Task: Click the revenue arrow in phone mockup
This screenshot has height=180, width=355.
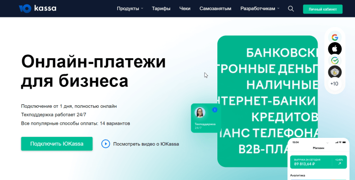Action: (x=339, y=164)
